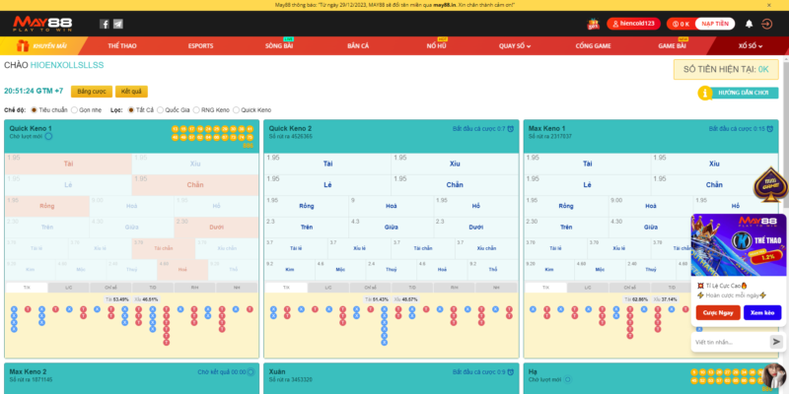Select the L/C tab in Max Keno 1

pos(588,288)
